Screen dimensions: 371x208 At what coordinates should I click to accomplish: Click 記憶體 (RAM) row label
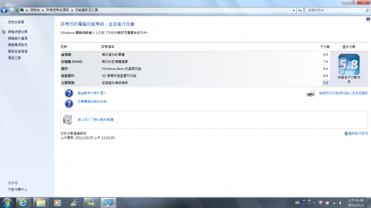tap(72, 62)
